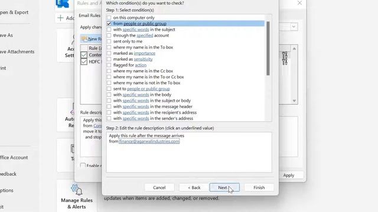This screenshot has width=378, height=212.
Task: Click the Cancel button in wizard
Action: pyautogui.click(x=159, y=187)
